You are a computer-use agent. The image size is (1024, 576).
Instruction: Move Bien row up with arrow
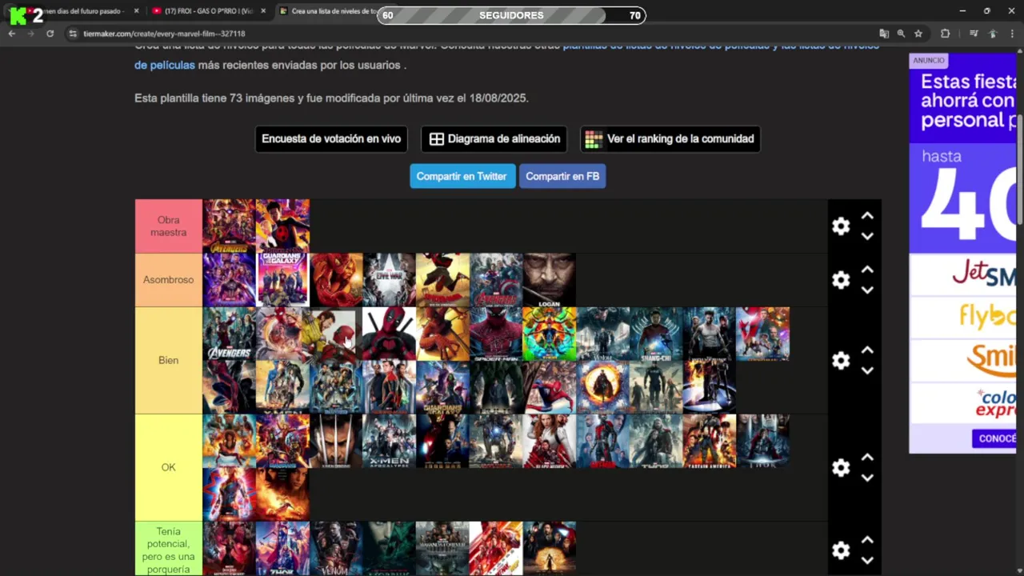point(867,350)
